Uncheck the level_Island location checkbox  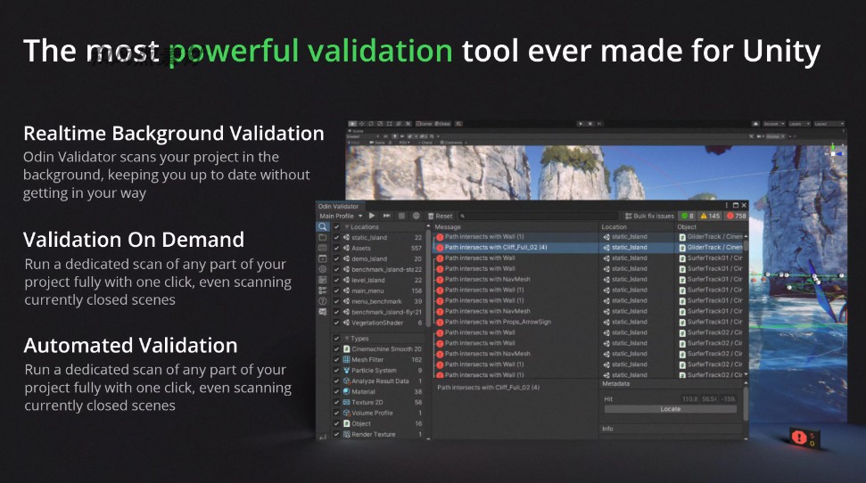(336, 280)
